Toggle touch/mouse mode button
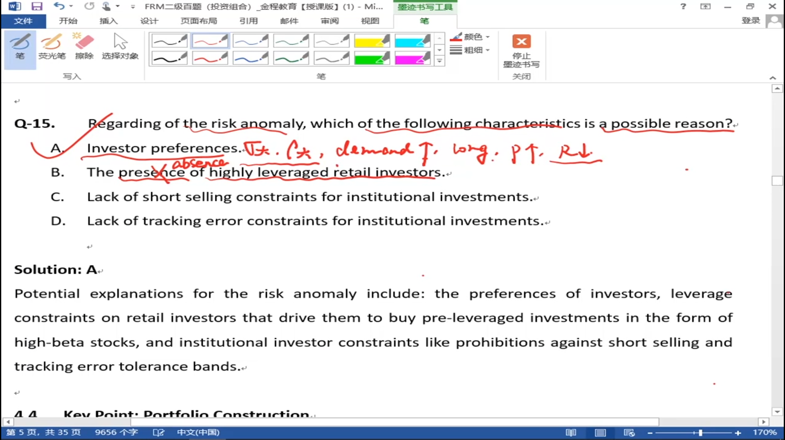The height and width of the screenshot is (440, 785). [106, 6]
